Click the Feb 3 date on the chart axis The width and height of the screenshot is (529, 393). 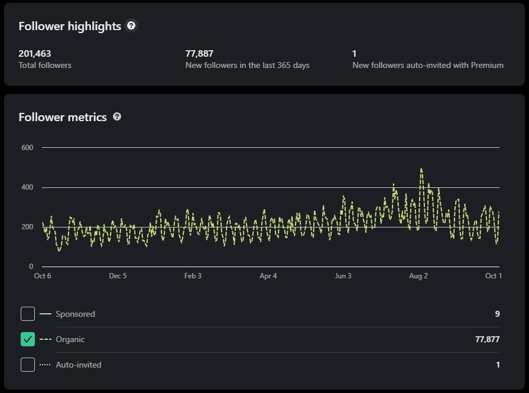coord(193,276)
